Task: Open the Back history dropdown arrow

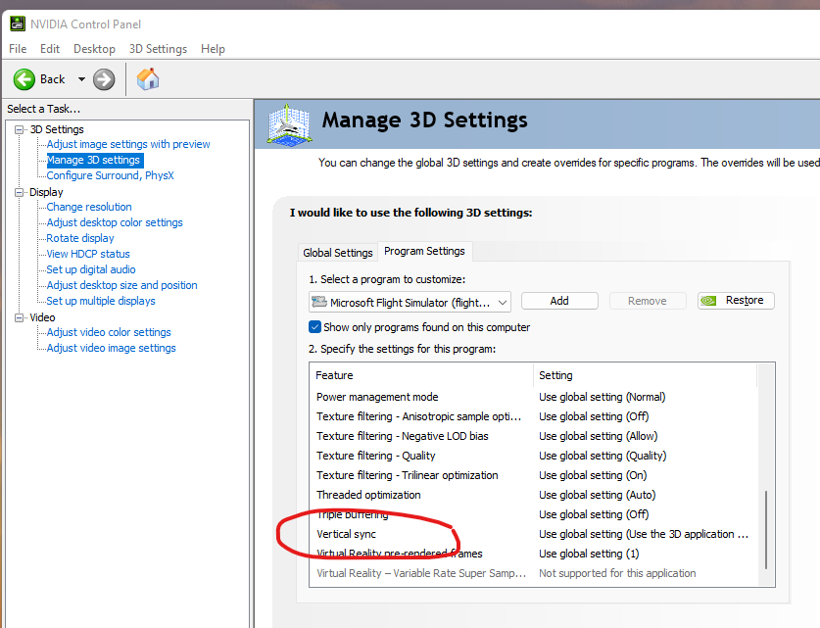Action: point(81,79)
